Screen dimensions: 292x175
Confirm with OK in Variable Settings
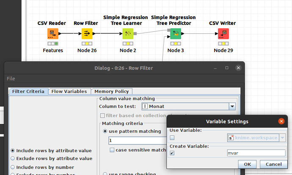point(247,164)
